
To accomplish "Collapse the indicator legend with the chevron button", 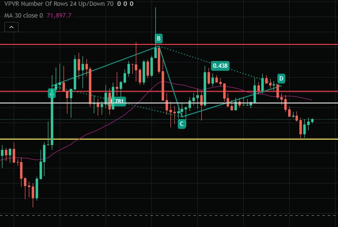I will [11, 27].
